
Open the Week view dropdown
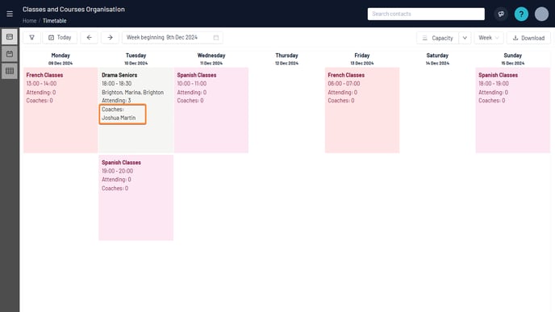point(489,38)
